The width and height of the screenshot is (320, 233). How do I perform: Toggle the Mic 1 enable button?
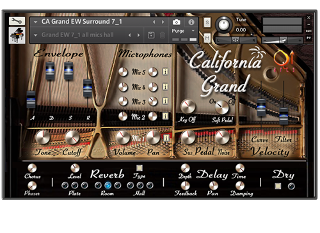[x=166, y=138]
